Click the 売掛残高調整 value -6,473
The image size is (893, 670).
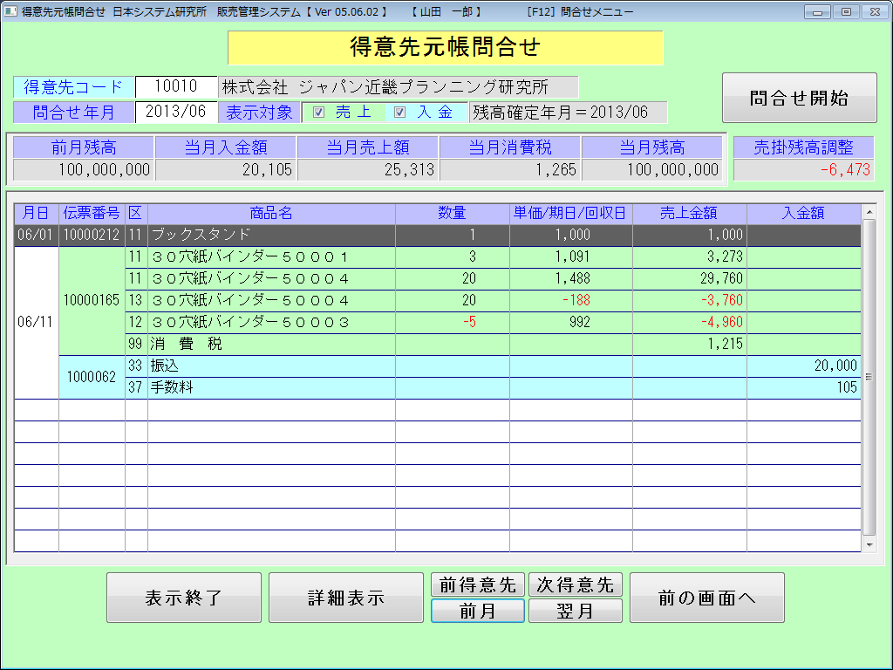(x=803, y=170)
